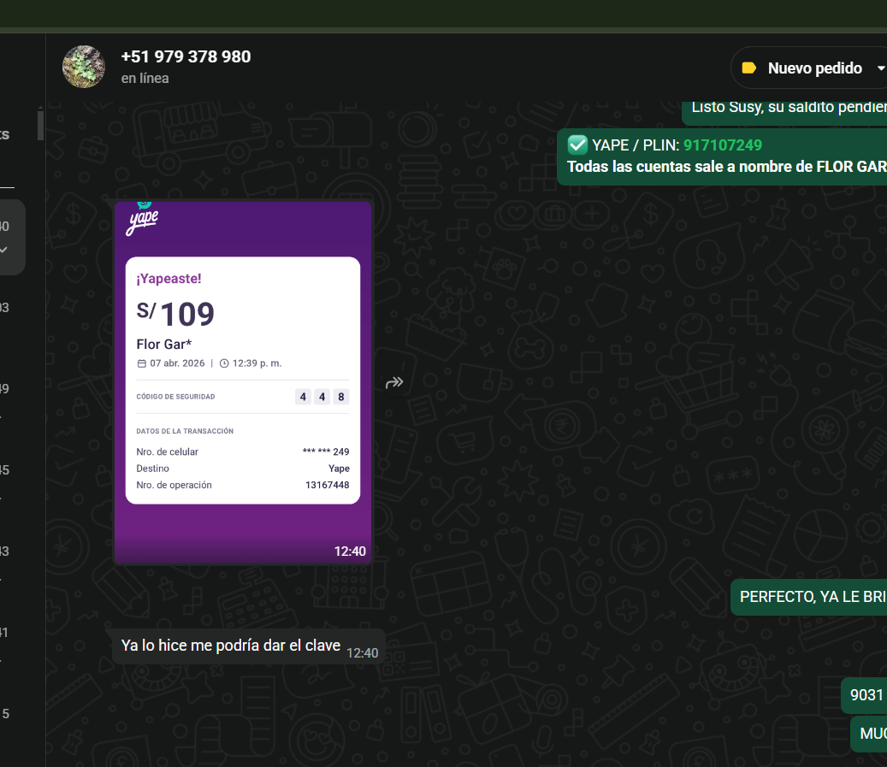The width and height of the screenshot is (887, 767).
Task: Click the forward arrow beside the Yape image
Action: tap(394, 382)
